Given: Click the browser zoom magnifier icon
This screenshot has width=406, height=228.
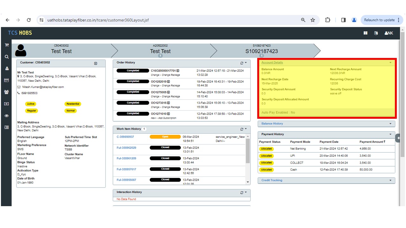Looking at the screenshot, I should tap(303, 20).
